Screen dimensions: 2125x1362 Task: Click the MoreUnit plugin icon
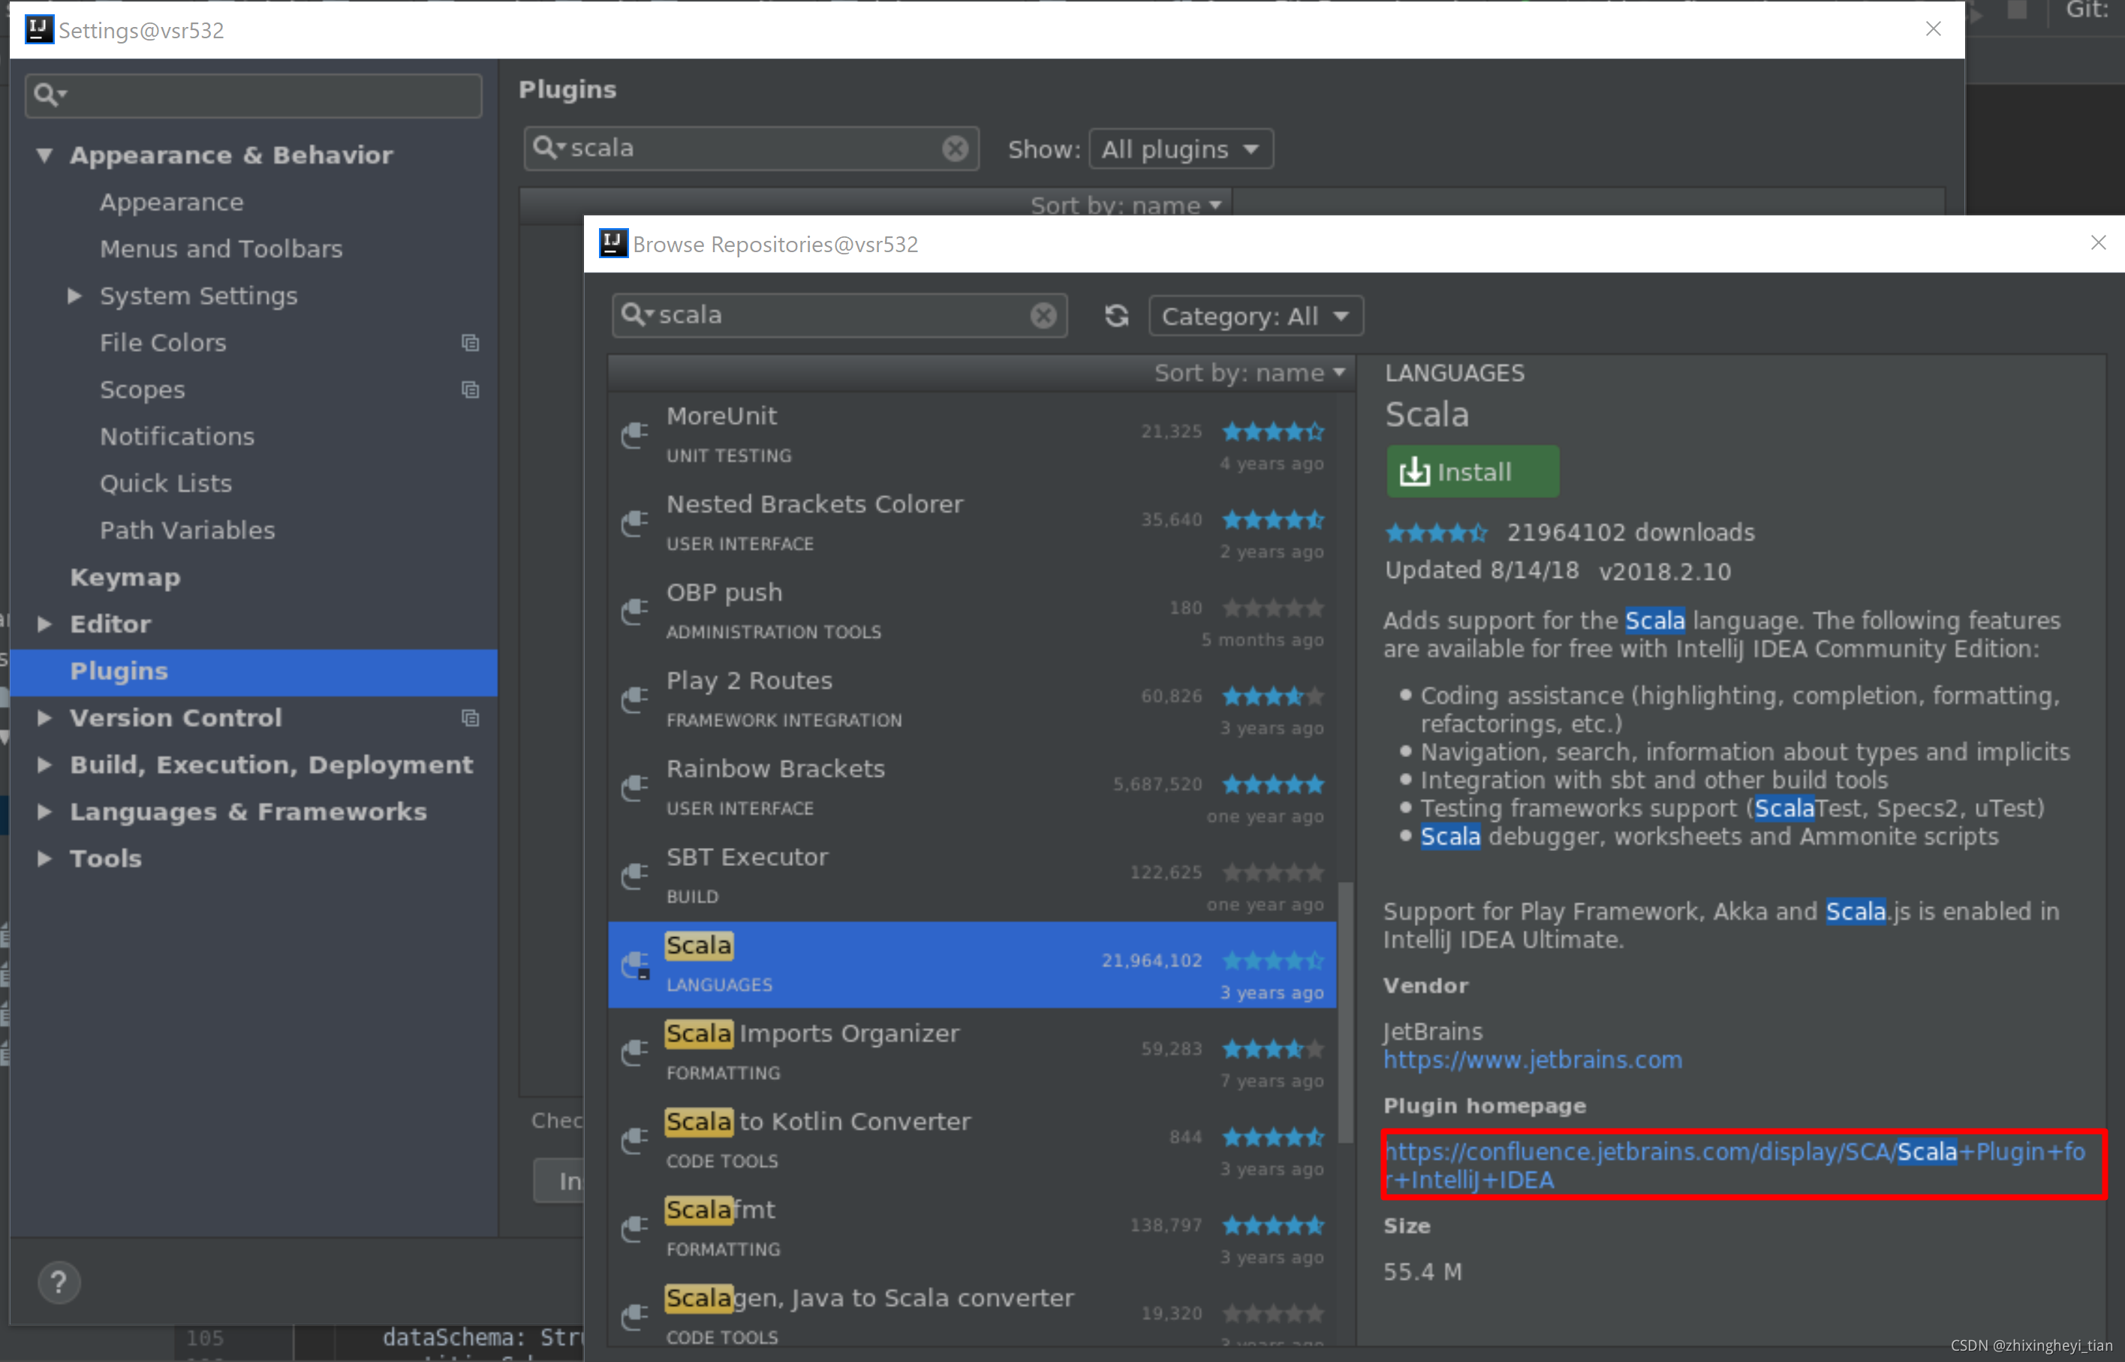pyautogui.click(x=634, y=434)
